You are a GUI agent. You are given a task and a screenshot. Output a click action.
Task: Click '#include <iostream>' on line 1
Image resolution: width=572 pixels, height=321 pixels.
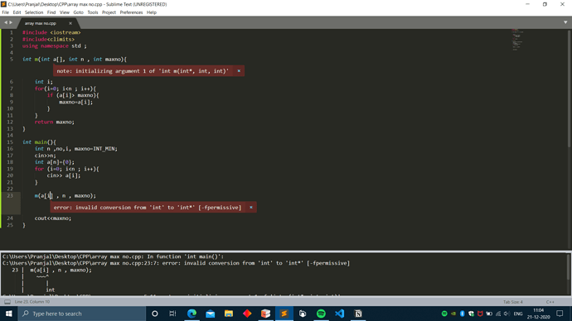(x=51, y=32)
